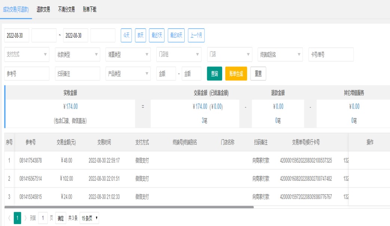Expand the 产品类型 dropdown
Screen dimensions: 390x226
pyautogui.click(x=128, y=74)
